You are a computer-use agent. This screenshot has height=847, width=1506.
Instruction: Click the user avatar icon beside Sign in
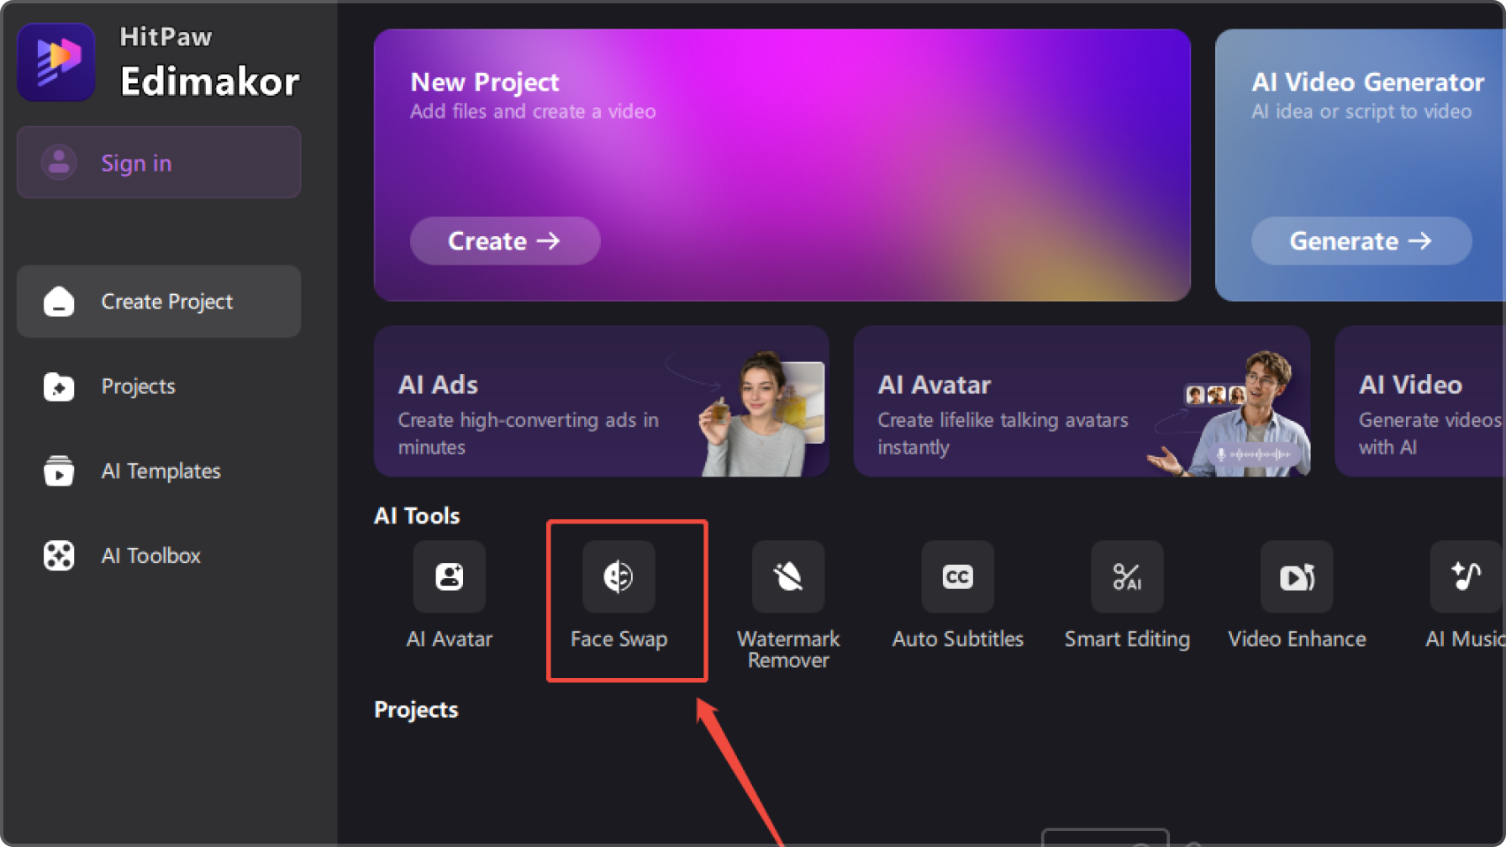(59, 162)
